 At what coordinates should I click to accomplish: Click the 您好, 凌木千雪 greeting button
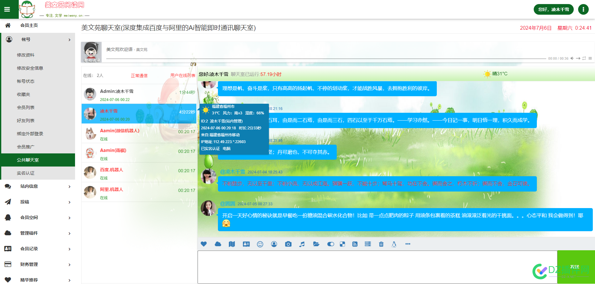pos(553,9)
